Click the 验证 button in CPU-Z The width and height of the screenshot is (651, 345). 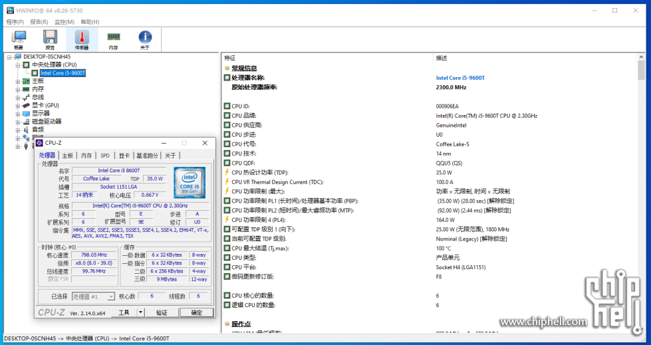coord(162,312)
